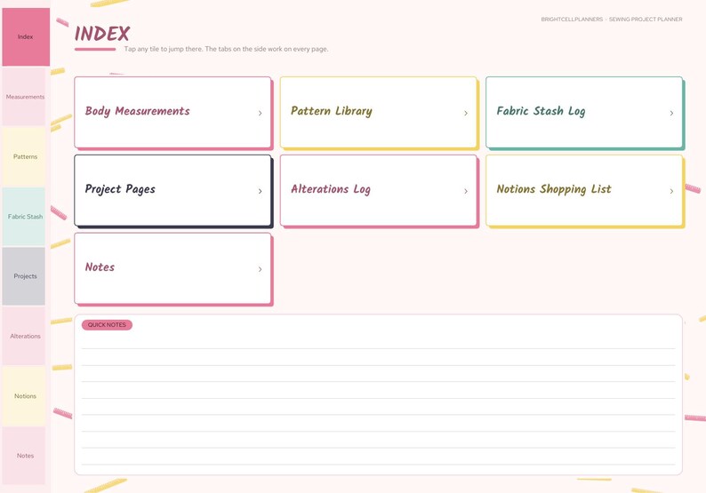Click the INDEX page heading
The width and height of the screenshot is (706, 493).
102,34
